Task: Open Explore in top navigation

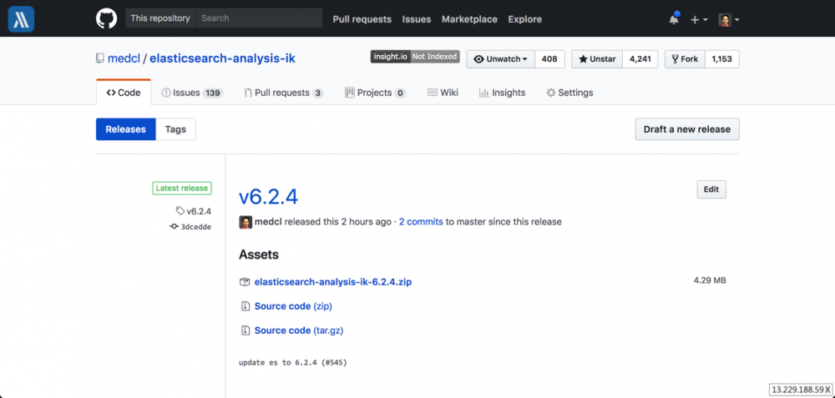Action: [x=524, y=19]
